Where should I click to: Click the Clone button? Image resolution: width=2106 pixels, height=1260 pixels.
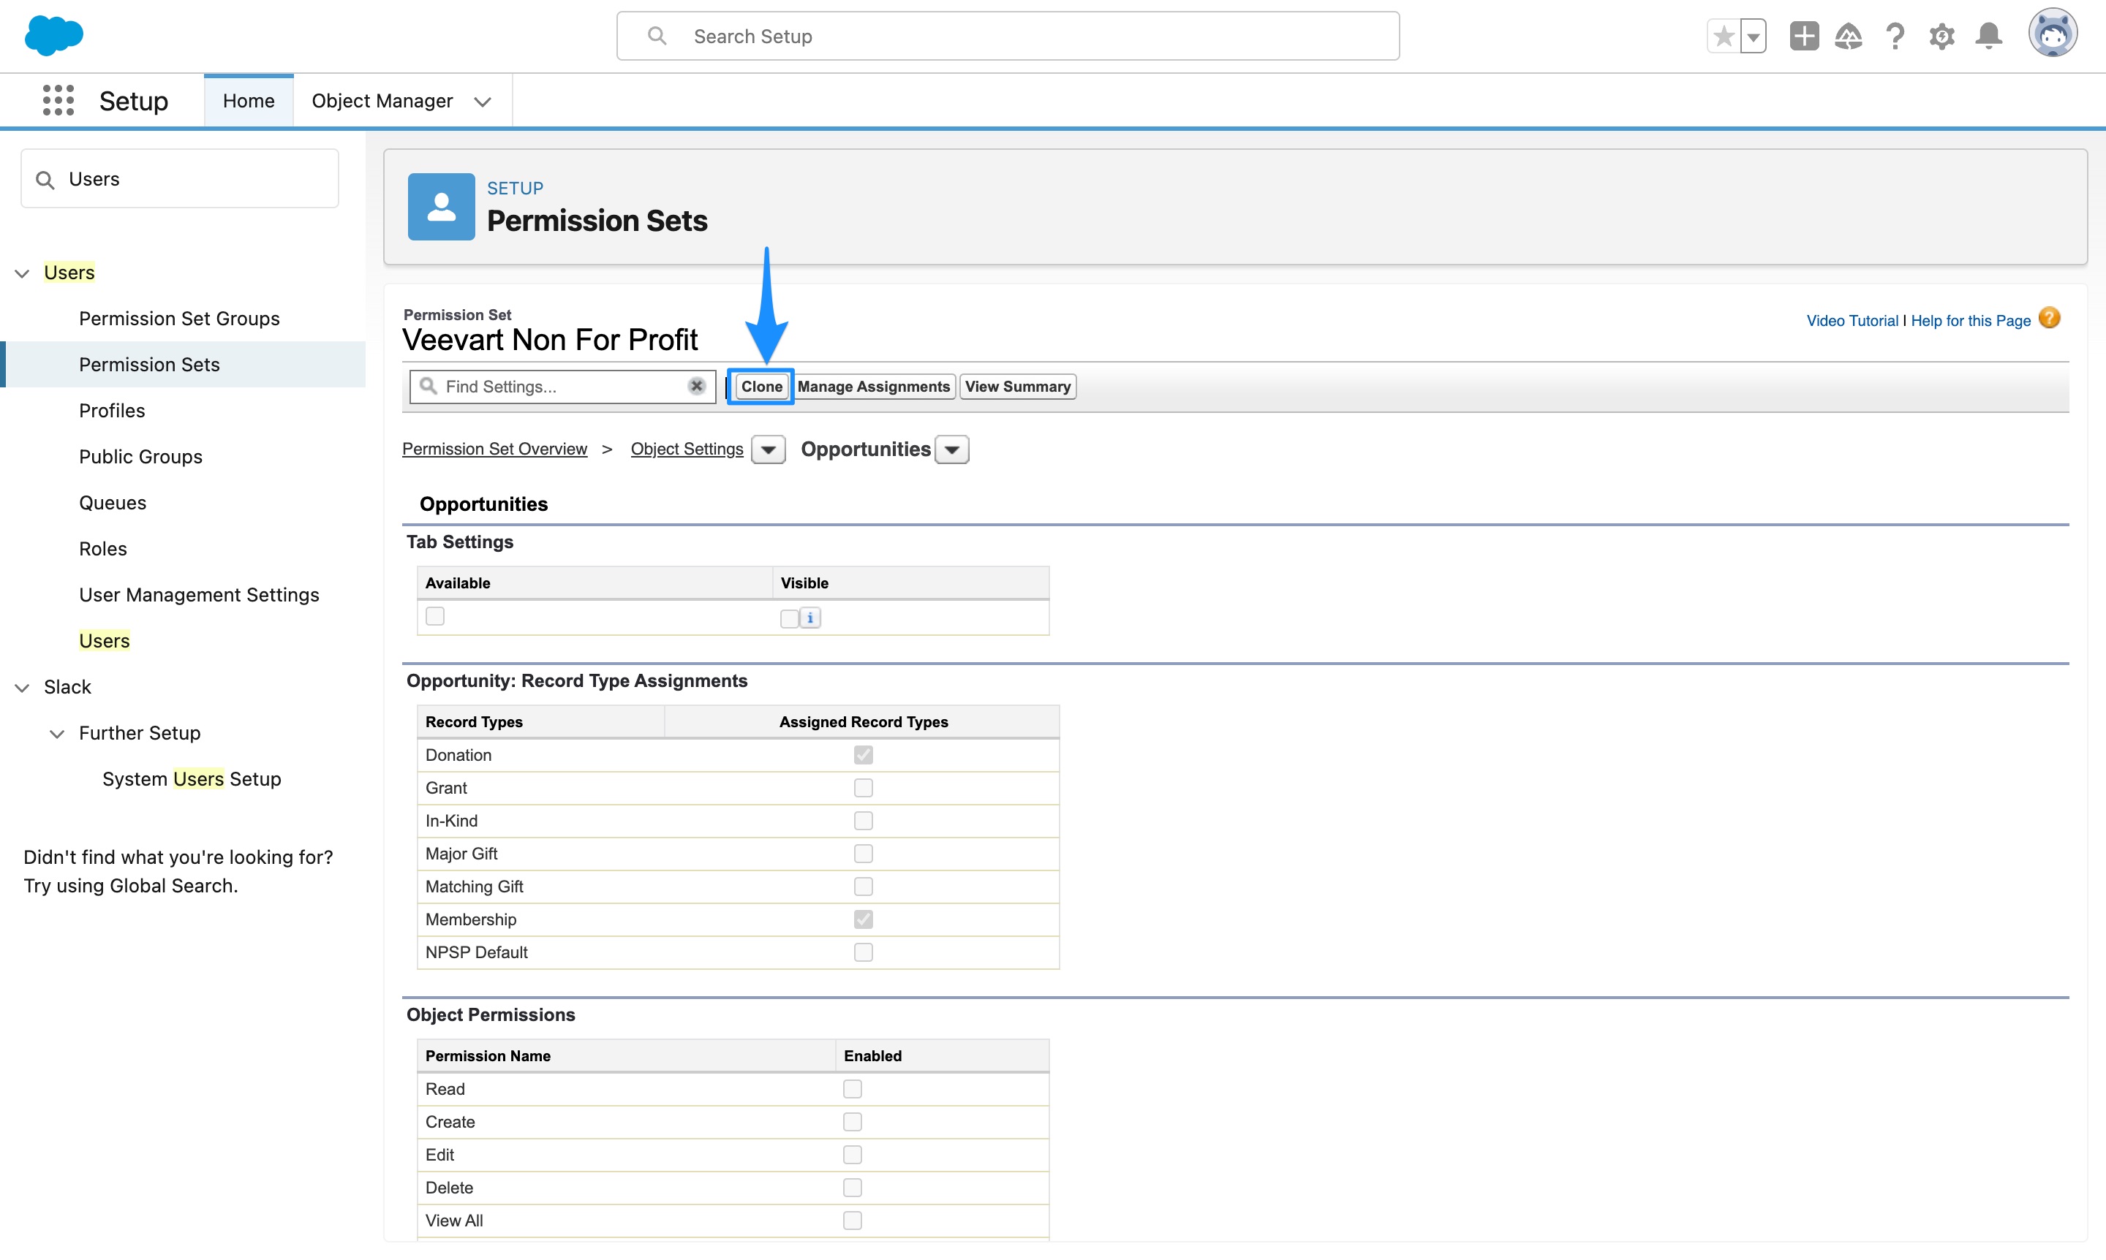coord(760,387)
